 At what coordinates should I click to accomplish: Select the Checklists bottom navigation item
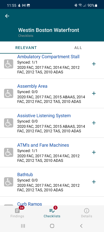pyautogui.click(x=52, y=213)
